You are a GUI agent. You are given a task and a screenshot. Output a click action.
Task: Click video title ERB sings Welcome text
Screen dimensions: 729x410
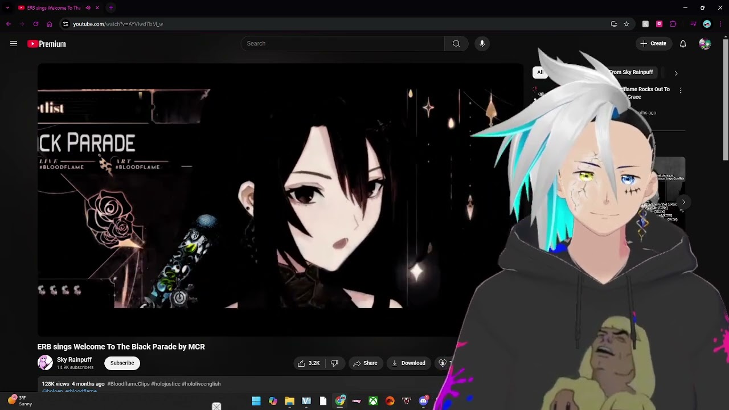[x=121, y=347]
